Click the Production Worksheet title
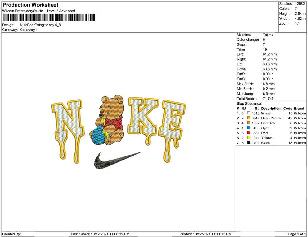 coord(30,5)
